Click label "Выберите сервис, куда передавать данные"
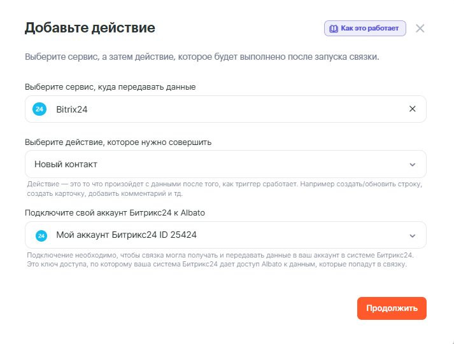 110,86
